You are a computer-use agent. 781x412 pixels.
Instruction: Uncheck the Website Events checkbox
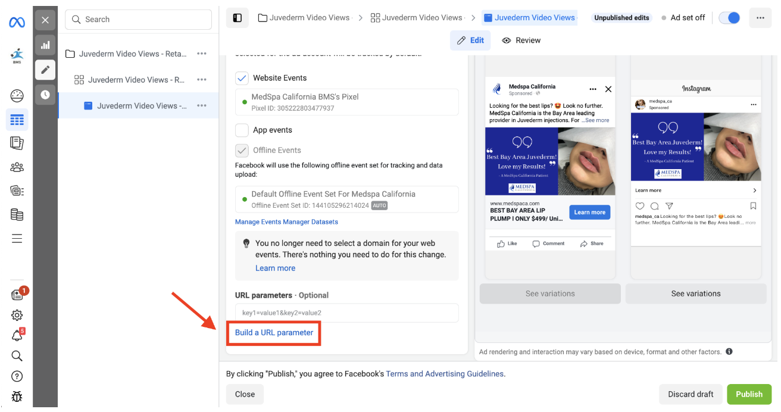[x=242, y=78]
